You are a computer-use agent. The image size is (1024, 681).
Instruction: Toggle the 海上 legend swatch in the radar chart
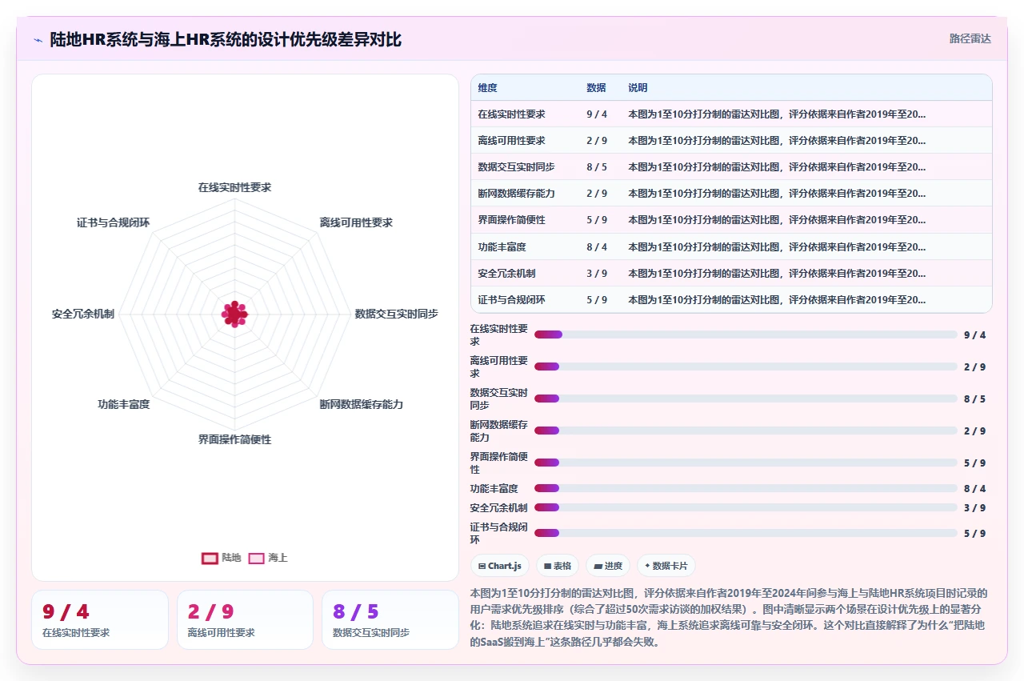click(x=256, y=558)
